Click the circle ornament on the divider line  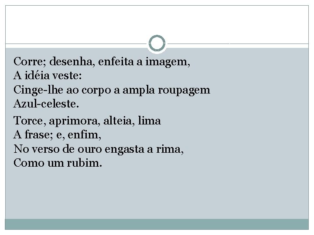[x=157, y=44]
